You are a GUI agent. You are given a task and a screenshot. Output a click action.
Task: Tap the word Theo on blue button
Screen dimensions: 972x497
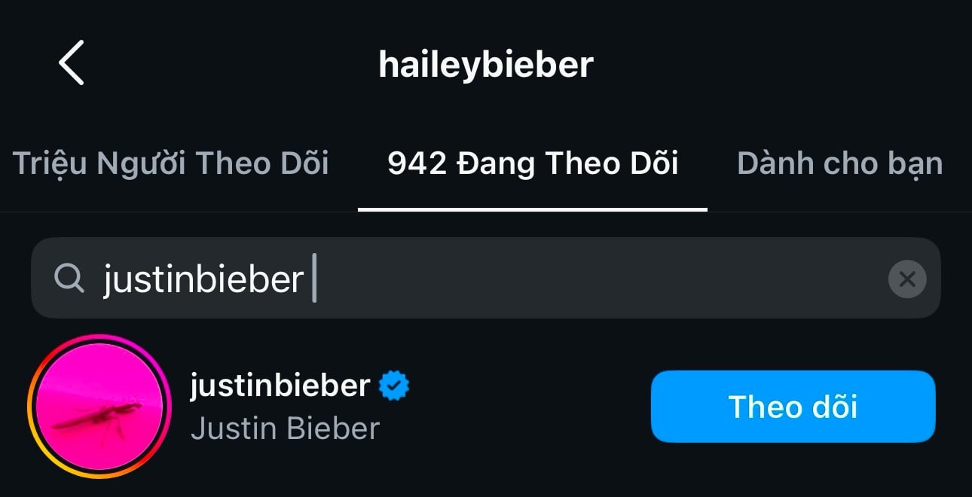(x=756, y=407)
